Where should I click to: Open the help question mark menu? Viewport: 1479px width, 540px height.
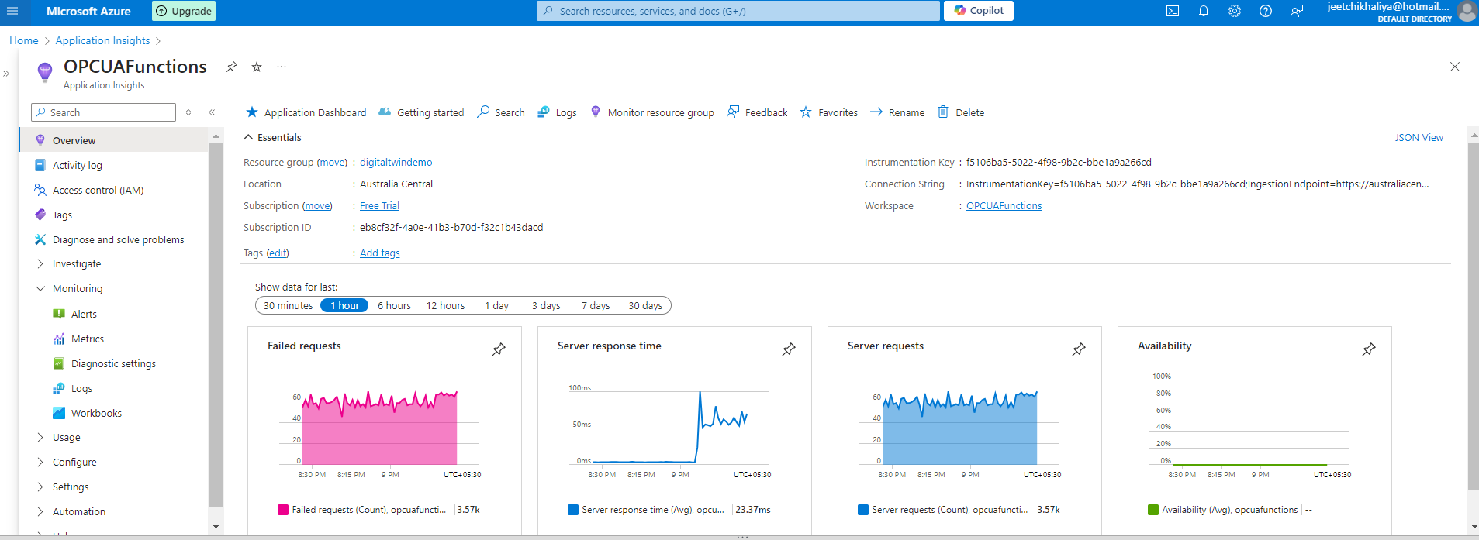1266,11
